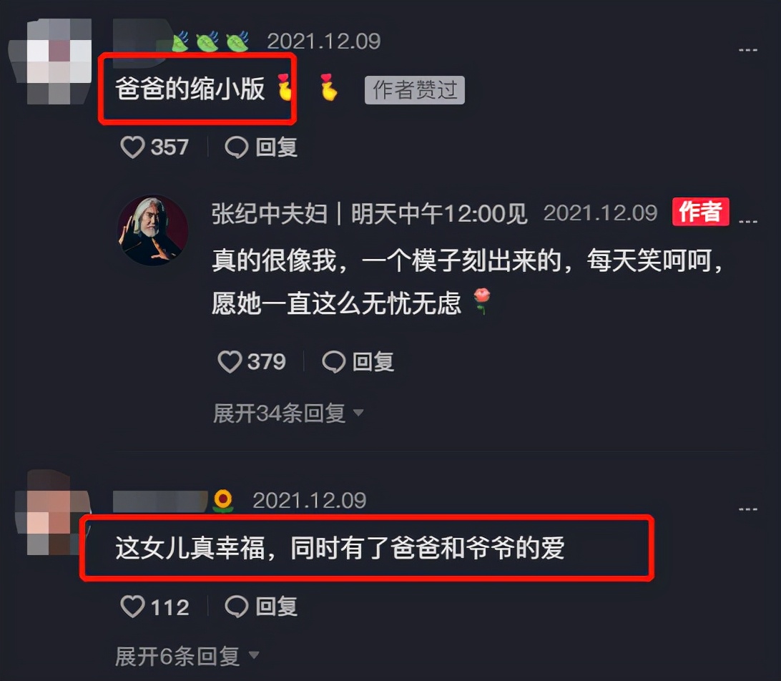781x681 pixels.
Task: Open more options for 这女儿真幸福 comment
Action: [747, 509]
